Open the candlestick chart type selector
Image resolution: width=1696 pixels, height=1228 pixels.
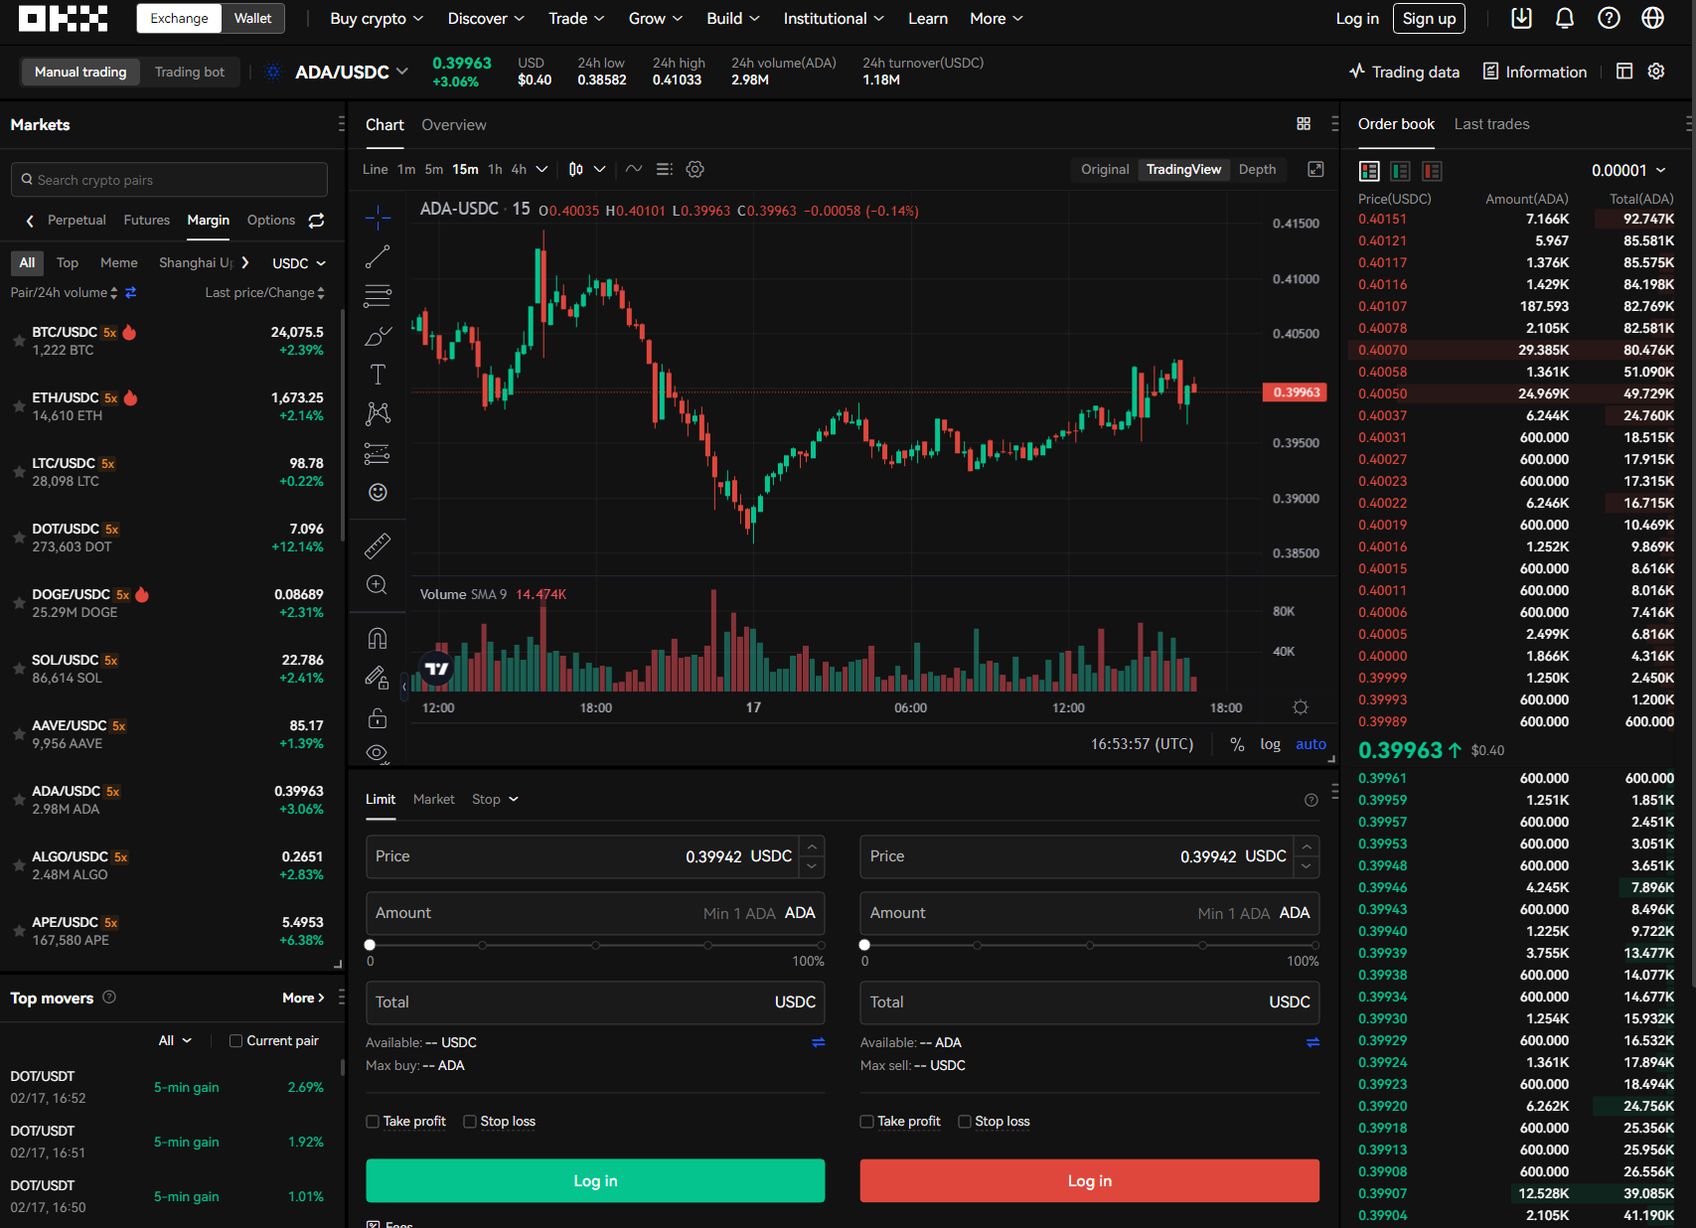tap(576, 169)
